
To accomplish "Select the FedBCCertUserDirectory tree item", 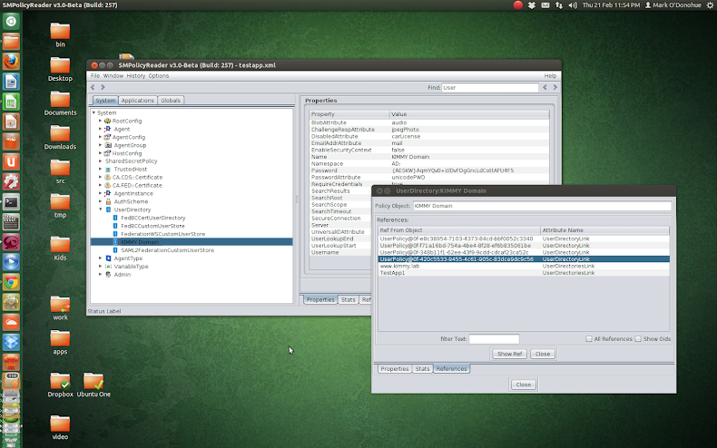I will click(152, 218).
